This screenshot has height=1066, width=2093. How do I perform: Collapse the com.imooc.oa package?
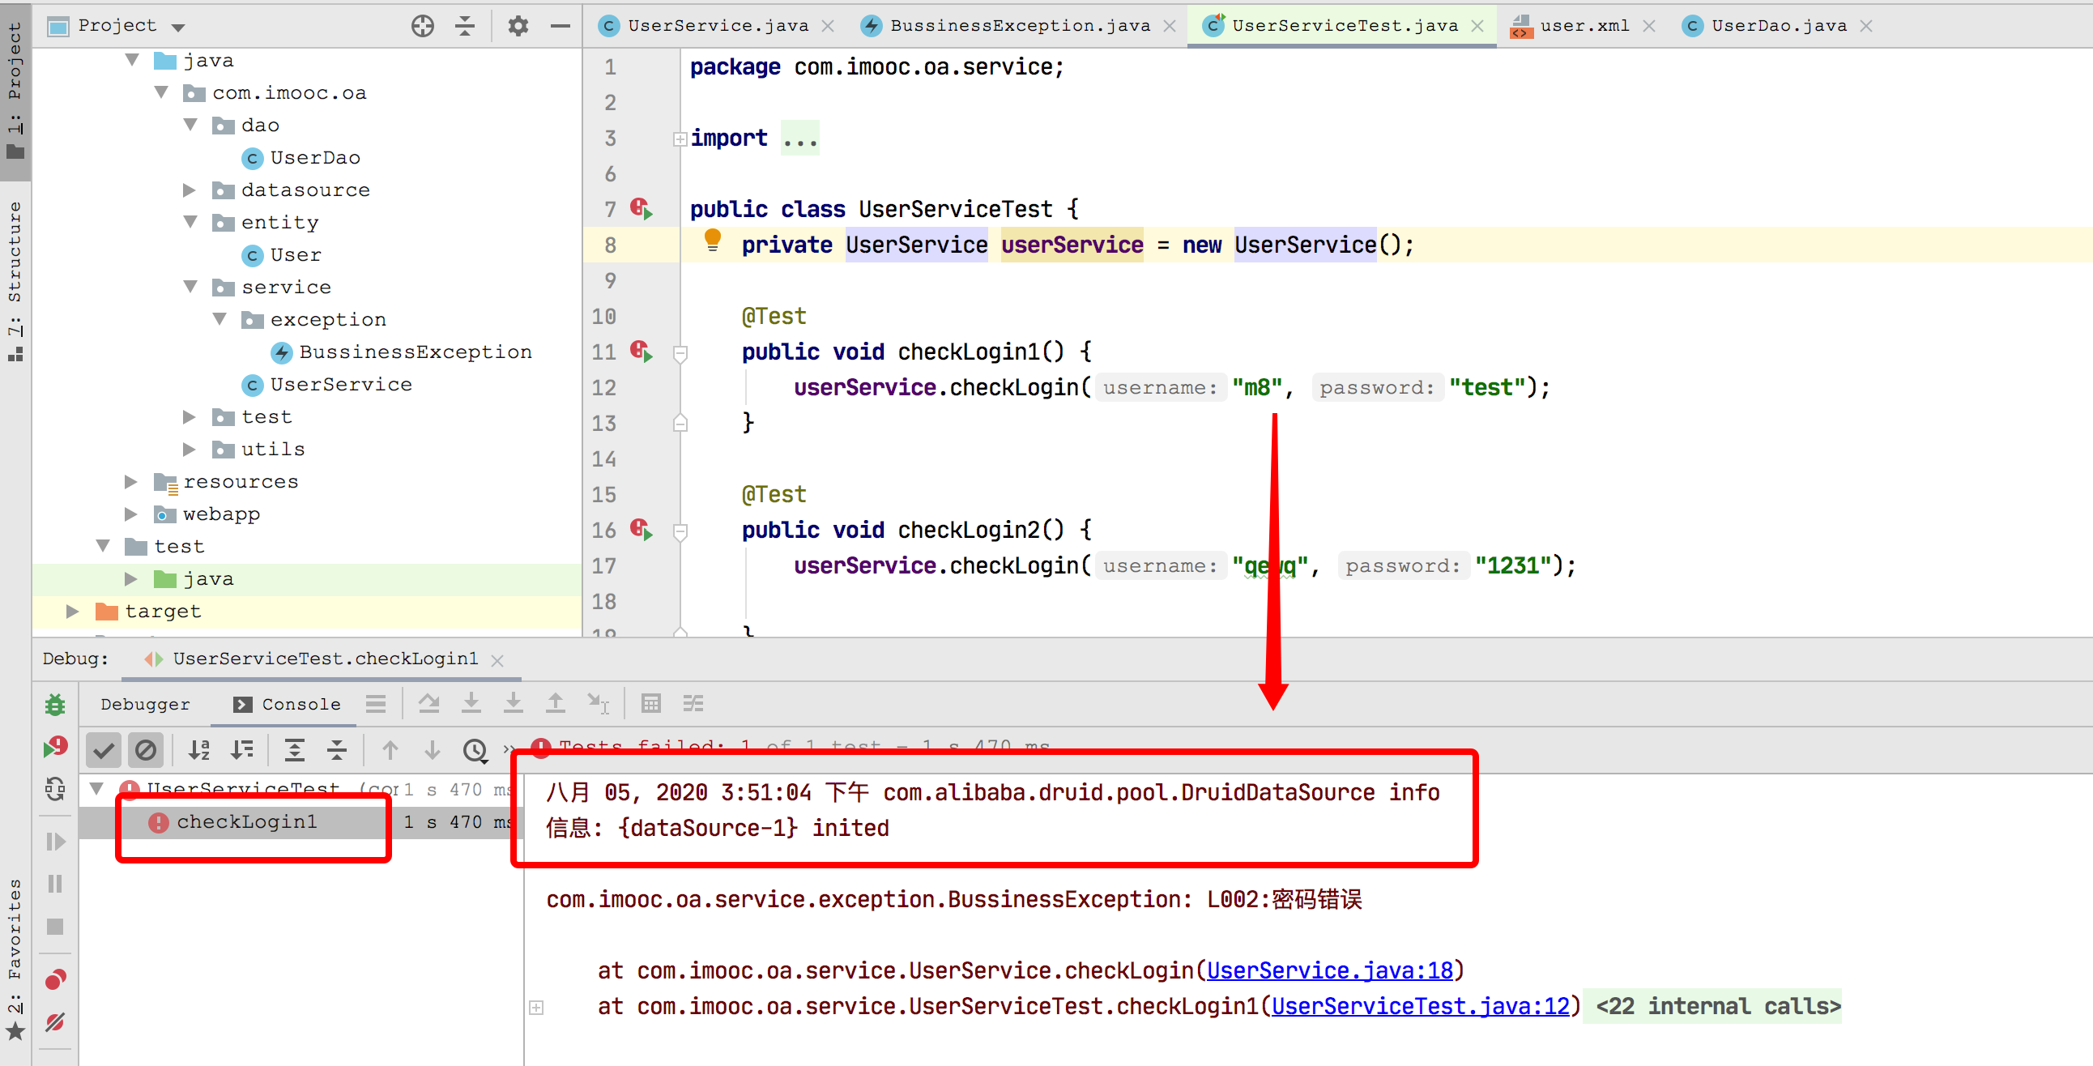pyautogui.click(x=162, y=92)
